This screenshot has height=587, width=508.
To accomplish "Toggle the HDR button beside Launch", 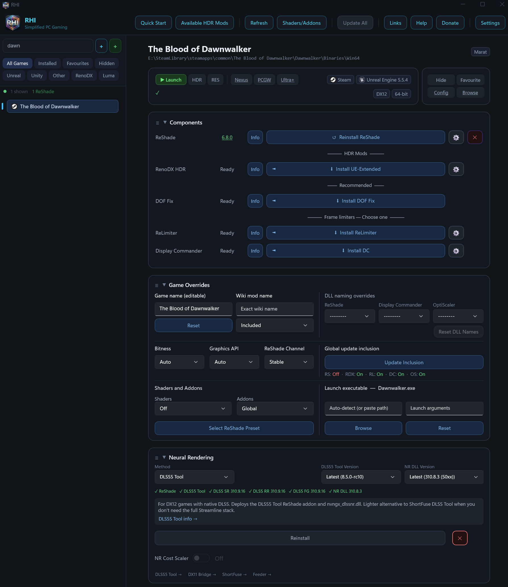I will point(197,80).
